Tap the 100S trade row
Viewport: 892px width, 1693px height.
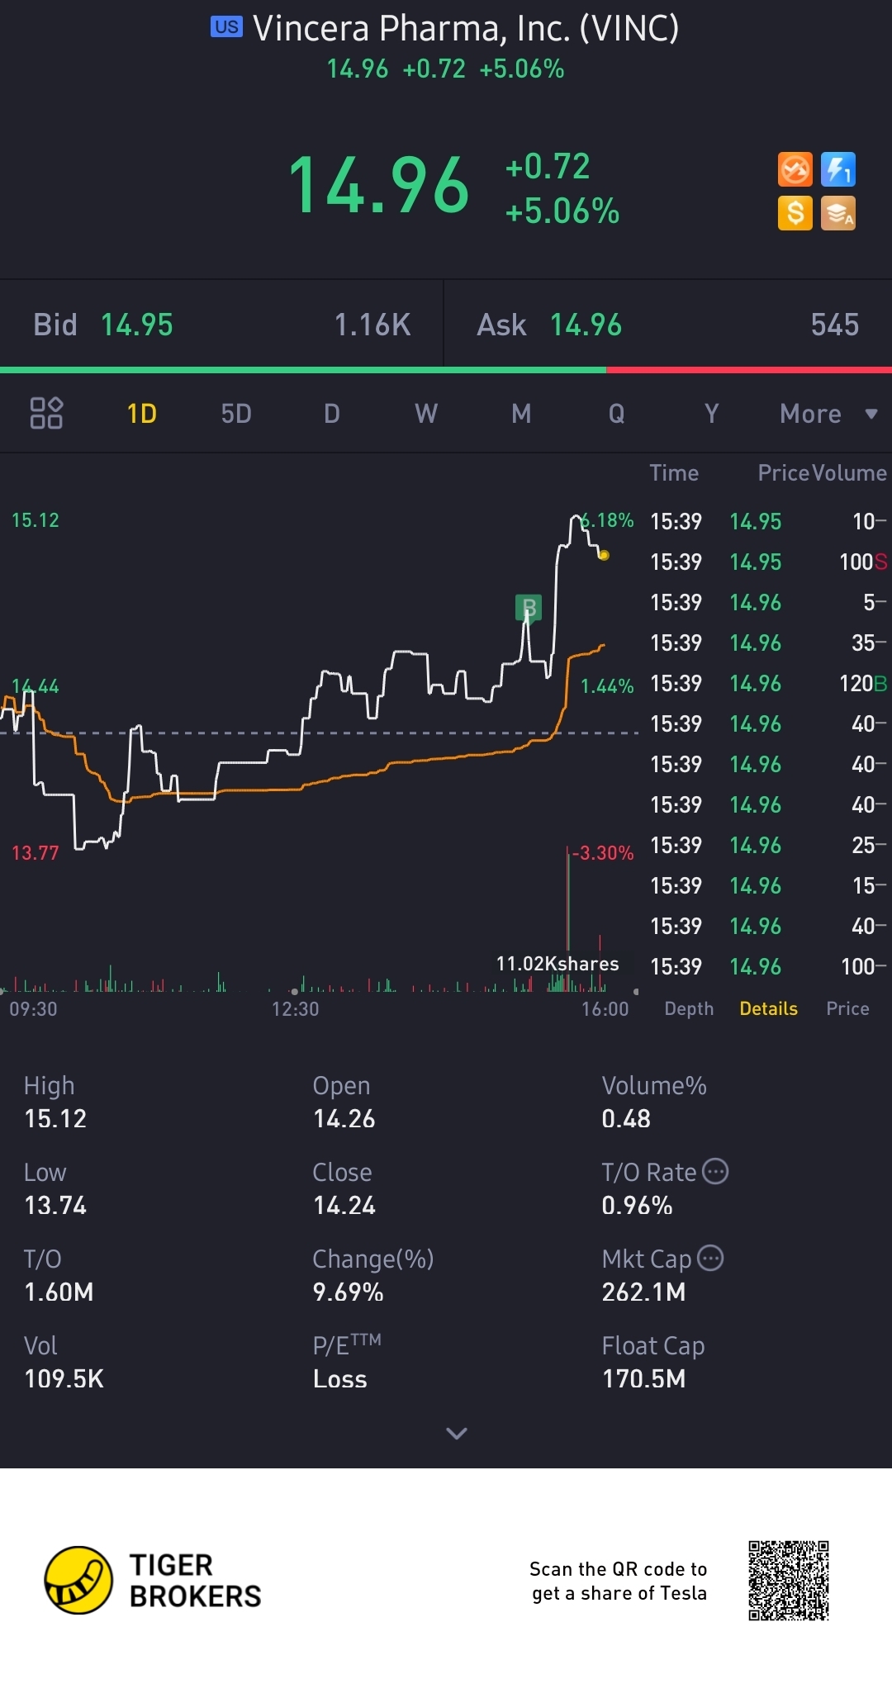tap(768, 562)
